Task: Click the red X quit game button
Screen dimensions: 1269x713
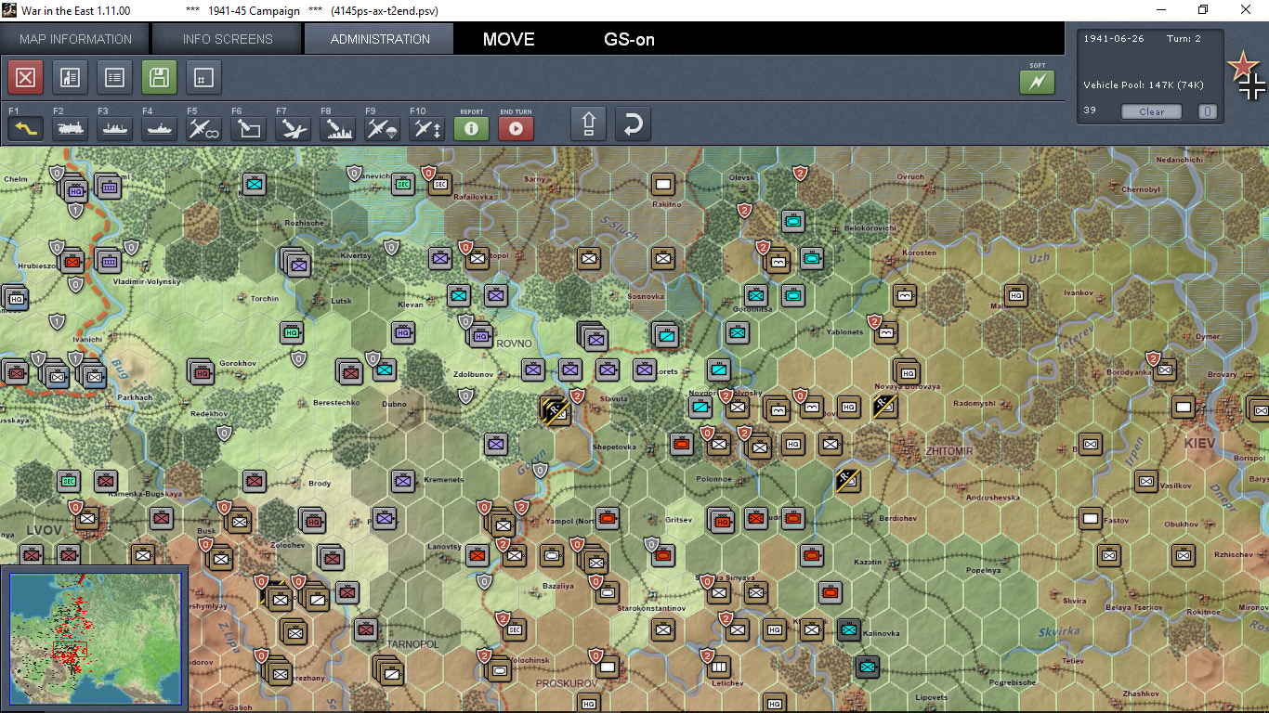Action: tap(25, 78)
